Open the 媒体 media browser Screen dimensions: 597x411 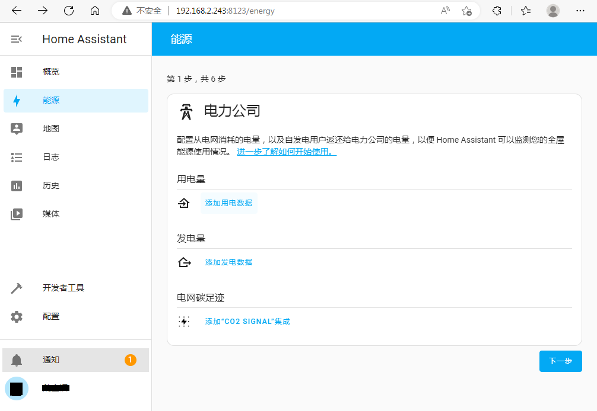tap(51, 214)
